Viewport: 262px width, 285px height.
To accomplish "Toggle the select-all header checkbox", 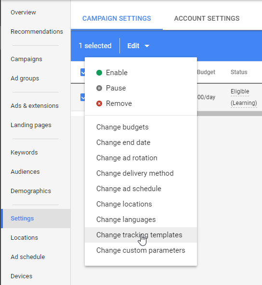I will 83,72.
